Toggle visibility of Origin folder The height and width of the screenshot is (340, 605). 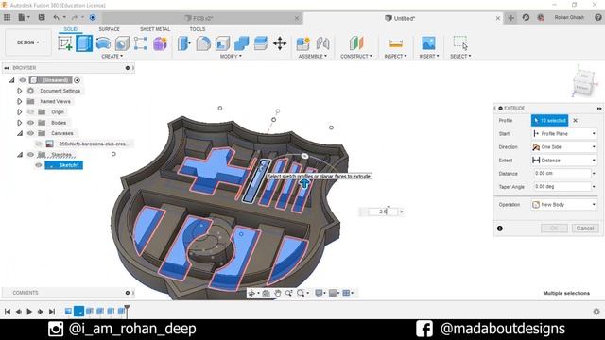pos(30,112)
